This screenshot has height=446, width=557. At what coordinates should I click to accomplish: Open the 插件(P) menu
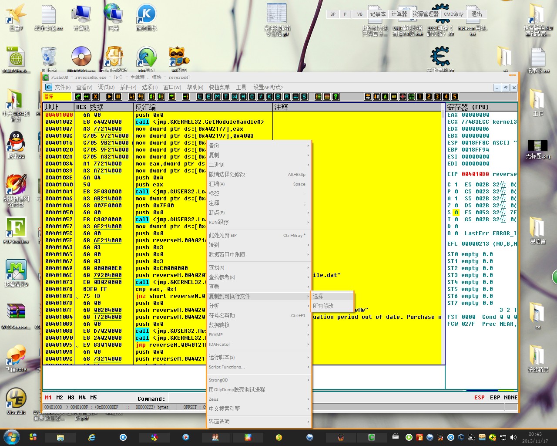tap(128, 87)
